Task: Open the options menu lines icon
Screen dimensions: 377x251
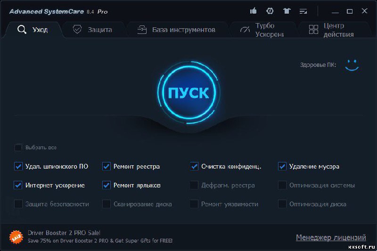Action: click(303, 11)
